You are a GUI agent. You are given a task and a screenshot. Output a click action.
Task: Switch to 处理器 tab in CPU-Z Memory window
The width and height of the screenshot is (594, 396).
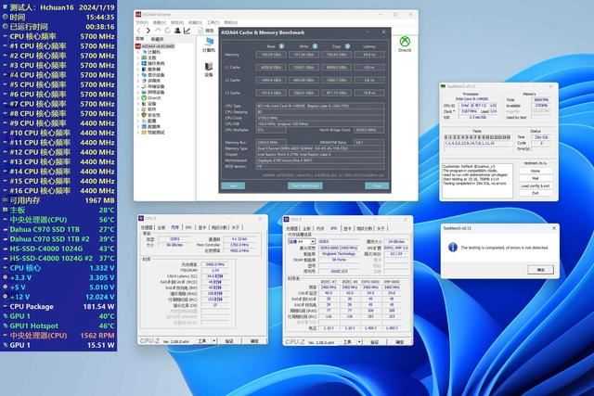[x=147, y=227]
